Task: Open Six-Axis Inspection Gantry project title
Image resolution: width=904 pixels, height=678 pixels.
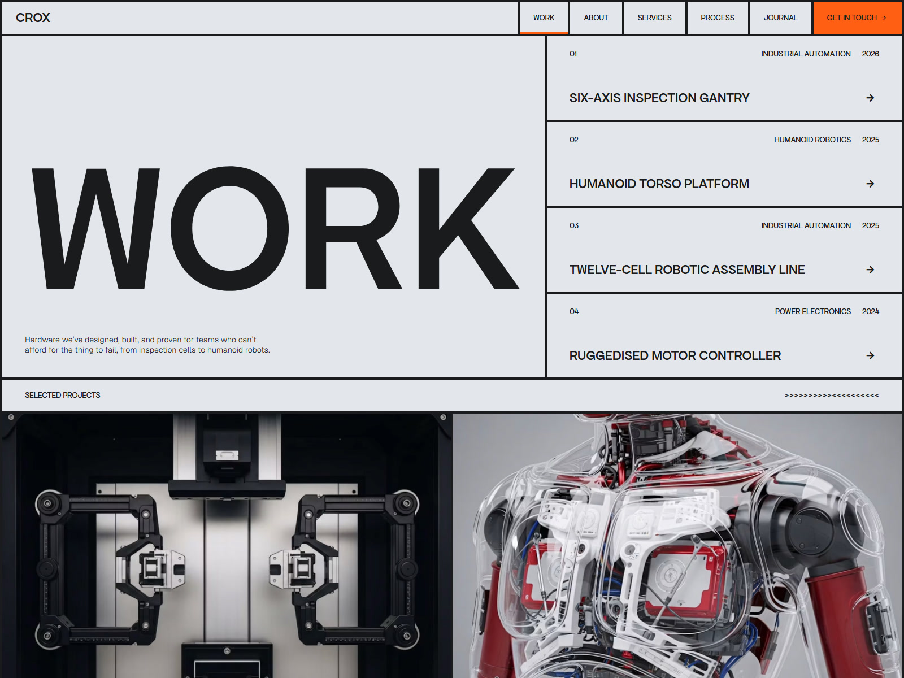Action: (x=659, y=98)
